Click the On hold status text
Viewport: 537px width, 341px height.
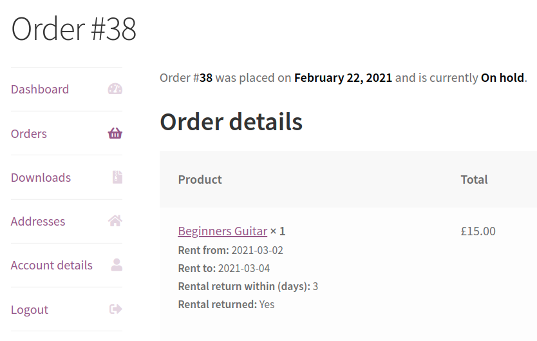(x=502, y=77)
